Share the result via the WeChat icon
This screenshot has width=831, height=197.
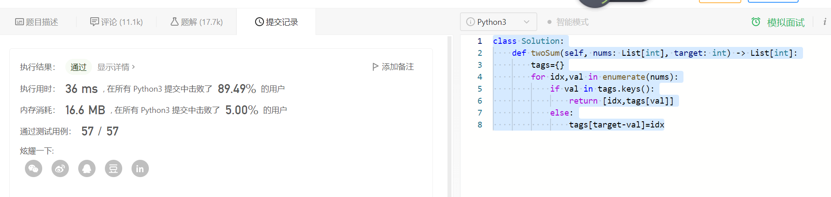(x=33, y=169)
